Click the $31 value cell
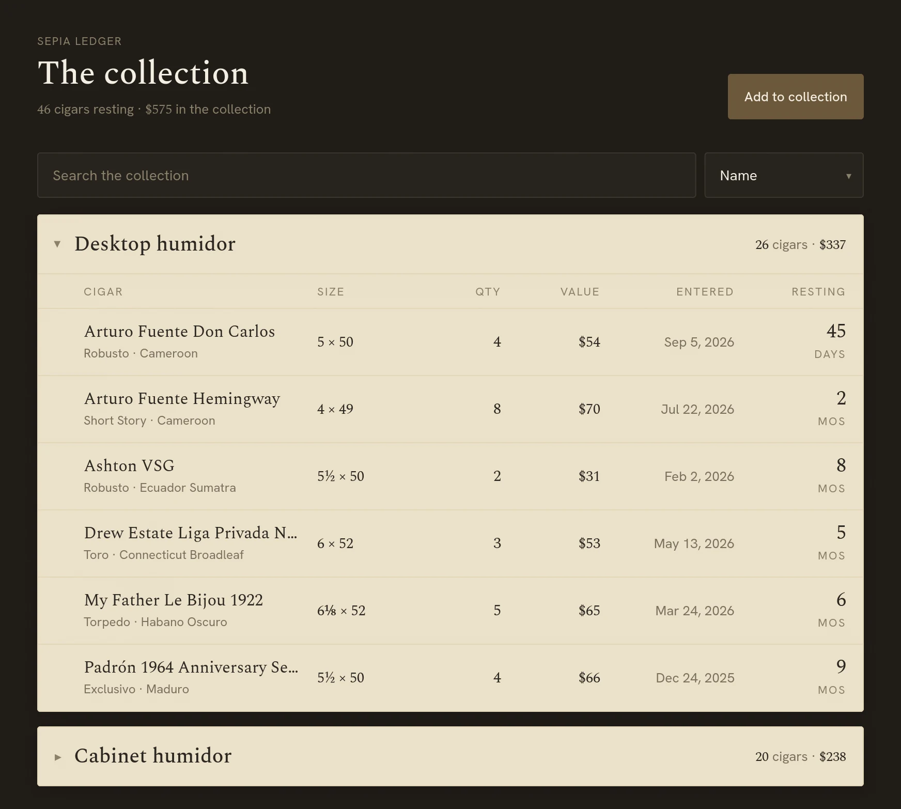 [x=589, y=476]
